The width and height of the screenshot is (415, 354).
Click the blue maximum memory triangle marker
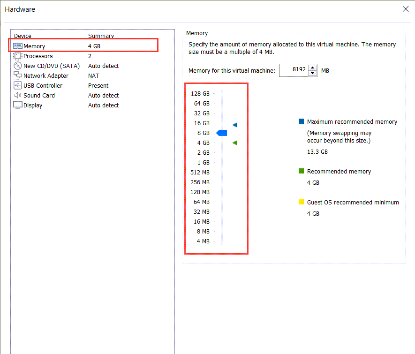pyautogui.click(x=235, y=125)
